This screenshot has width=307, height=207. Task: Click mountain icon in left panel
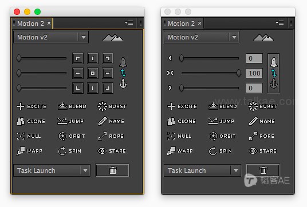(x=113, y=38)
